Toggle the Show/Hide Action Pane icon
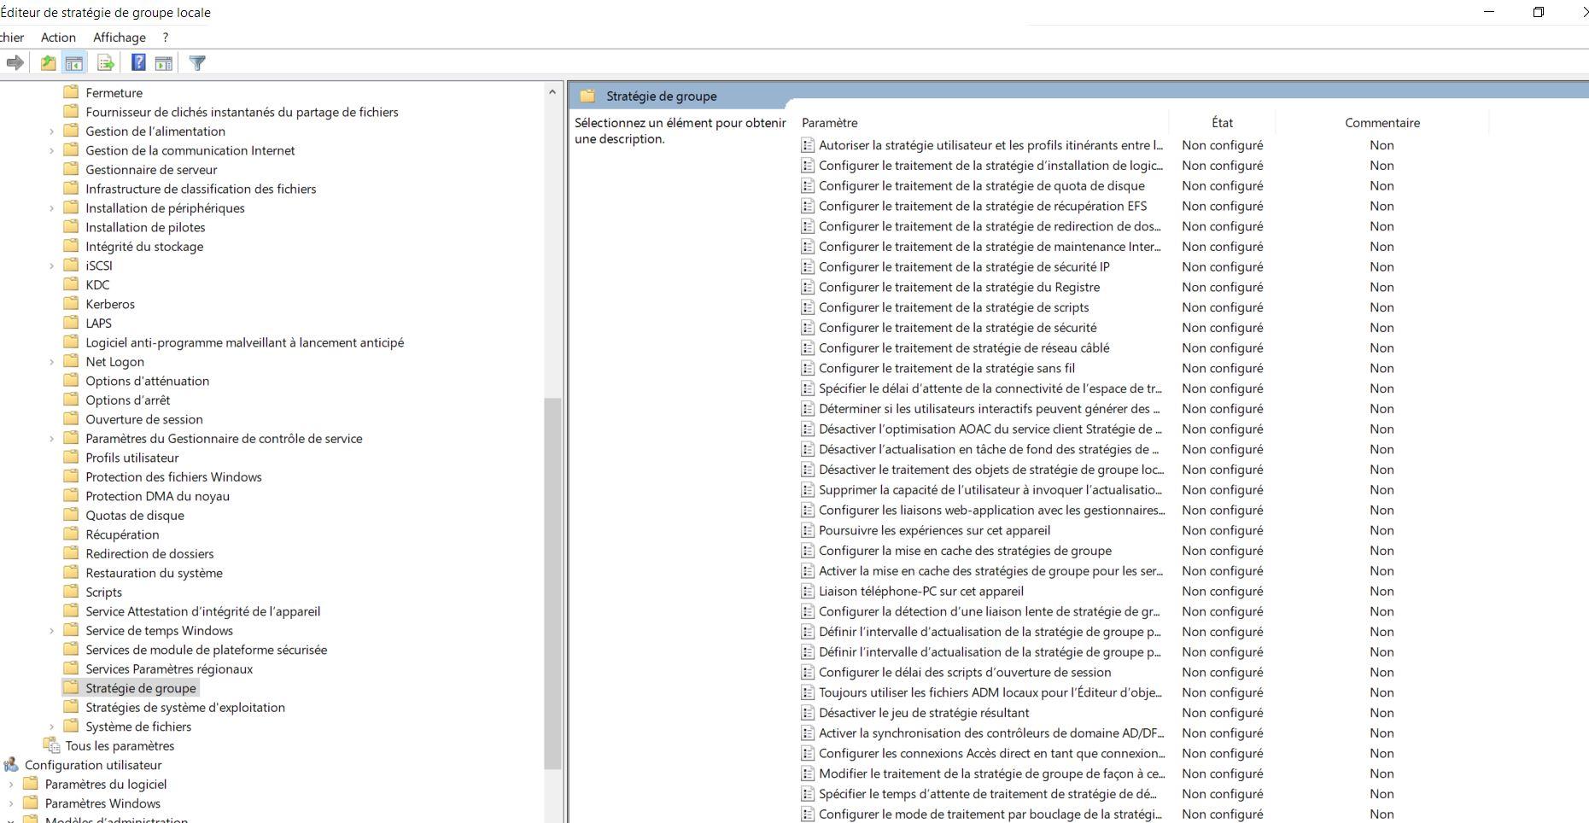Viewport: 1589px width, 823px height. click(x=164, y=62)
